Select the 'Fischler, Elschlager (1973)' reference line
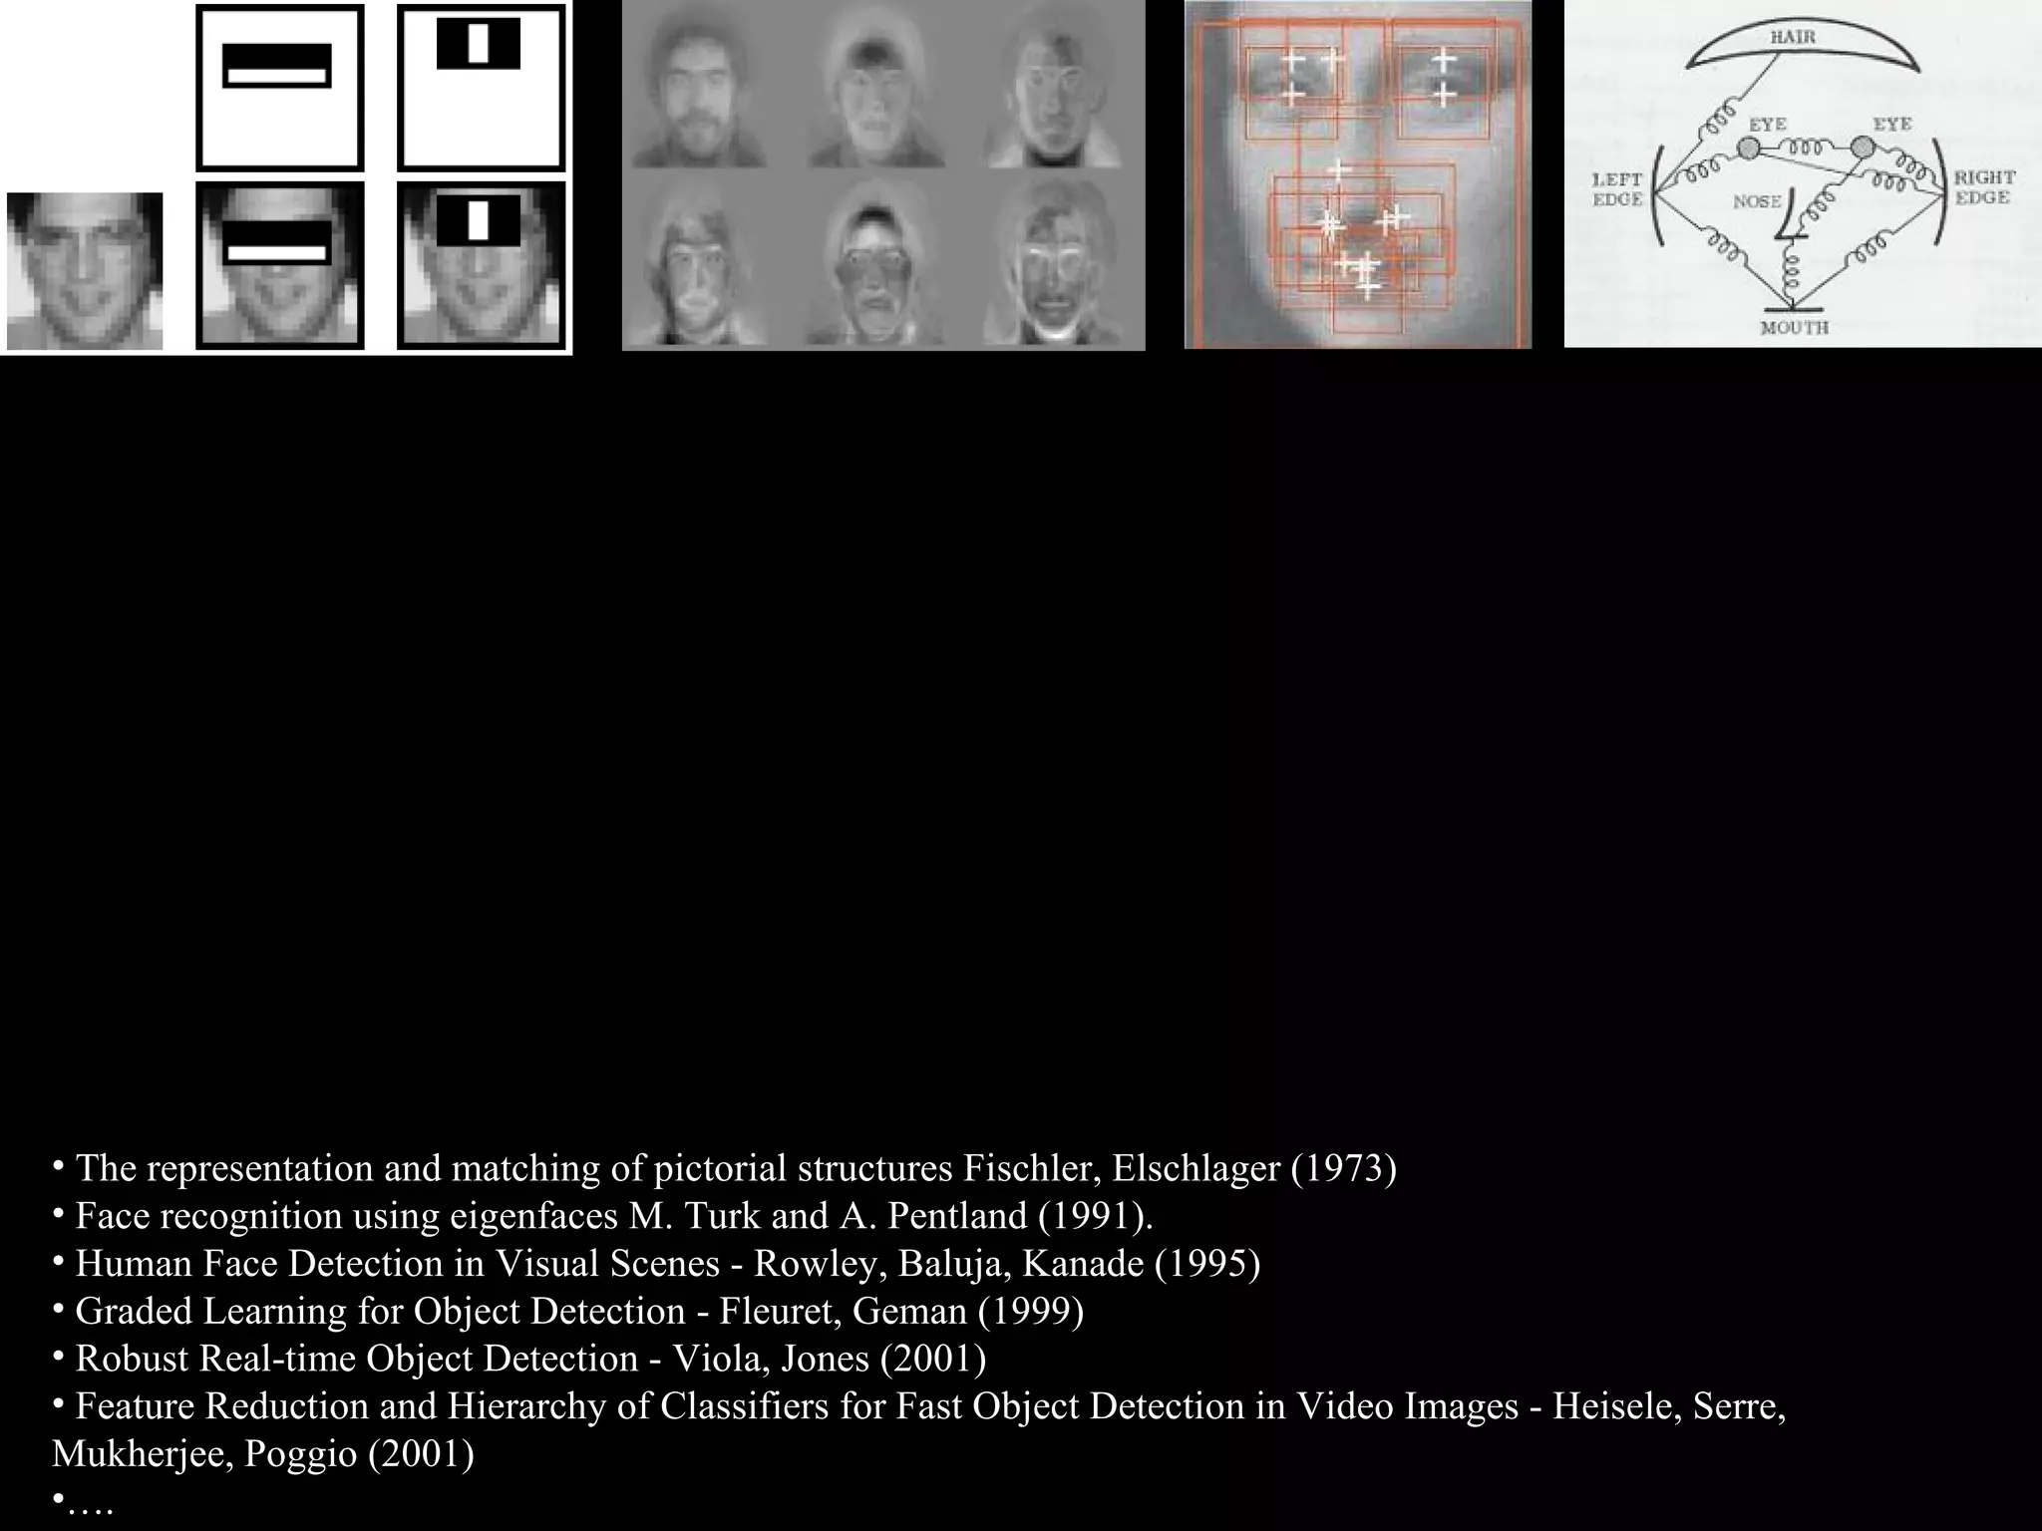 click(x=725, y=1167)
